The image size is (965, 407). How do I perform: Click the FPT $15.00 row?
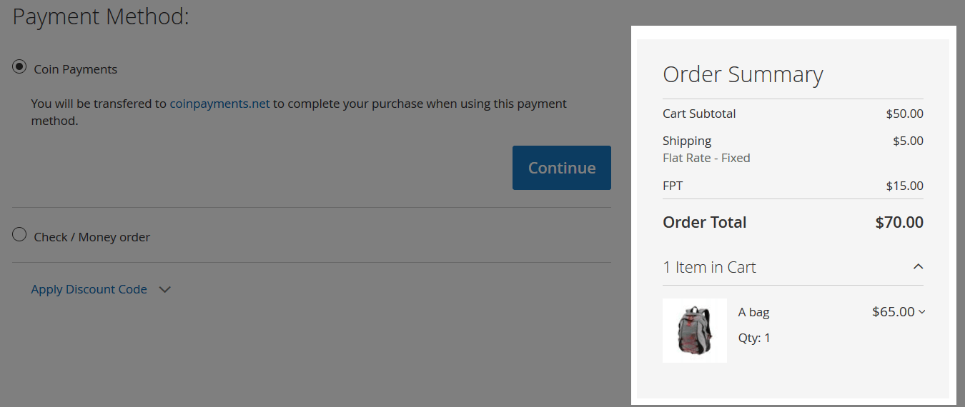click(x=793, y=186)
